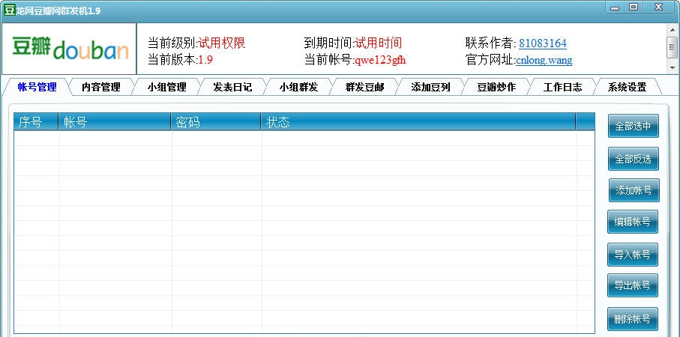The image size is (680, 337).
Task: Open the 小组管理 tab
Action: click(167, 87)
